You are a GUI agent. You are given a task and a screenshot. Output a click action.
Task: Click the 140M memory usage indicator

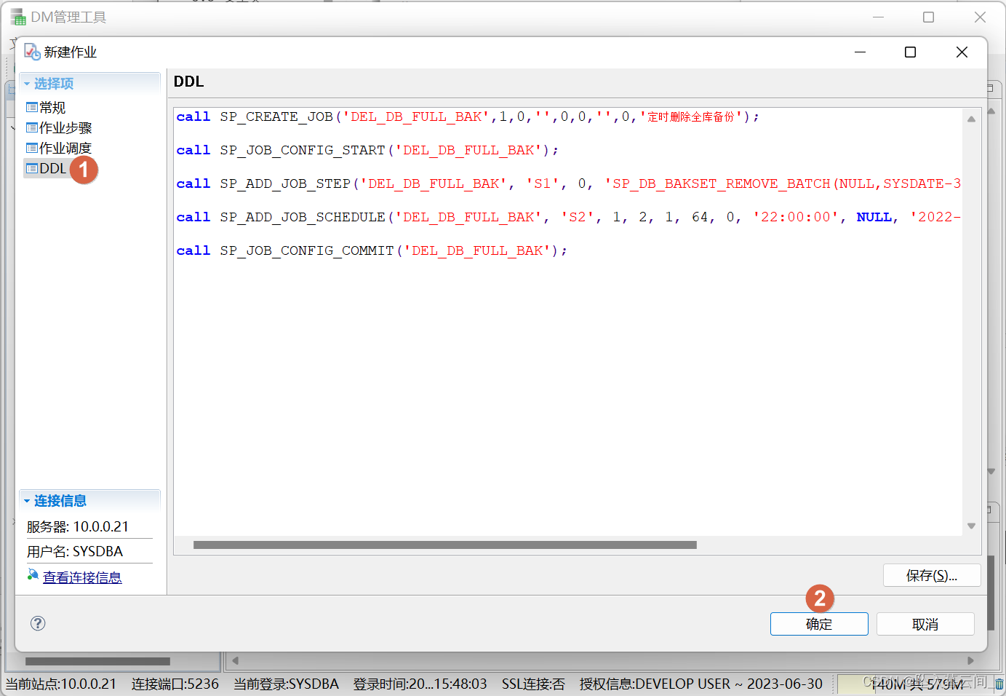tap(917, 684)
